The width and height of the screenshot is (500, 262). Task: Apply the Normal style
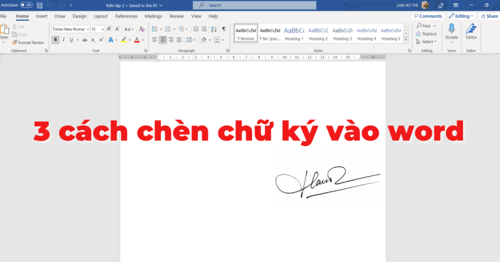pyautogui.click(x=246, y=33)
